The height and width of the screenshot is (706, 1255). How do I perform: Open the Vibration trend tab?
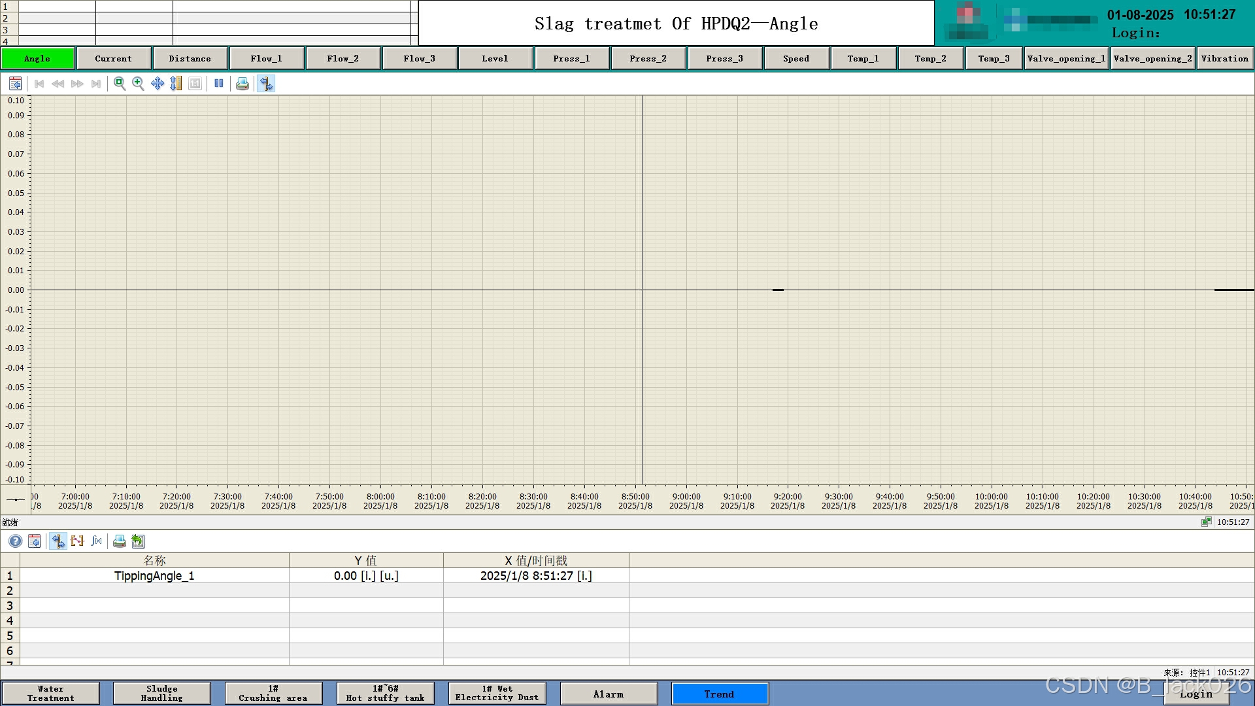[x=1224, y=59]
